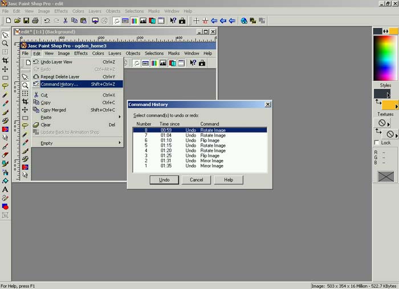Click the Save floppy disk icon
This screenshot has width=399, height=289.
26,21
